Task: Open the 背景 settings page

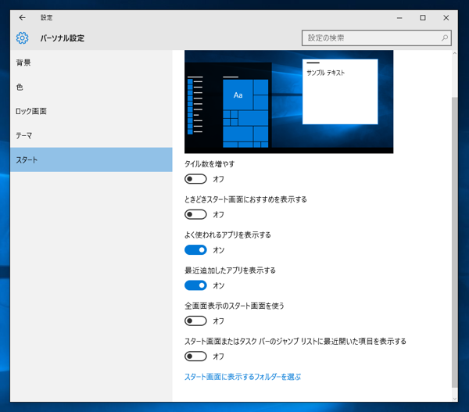Action: pos(91,63)
